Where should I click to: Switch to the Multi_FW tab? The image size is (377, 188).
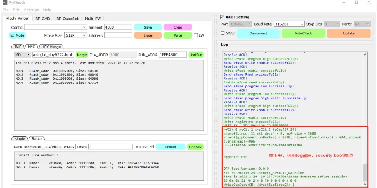(92, 19)
